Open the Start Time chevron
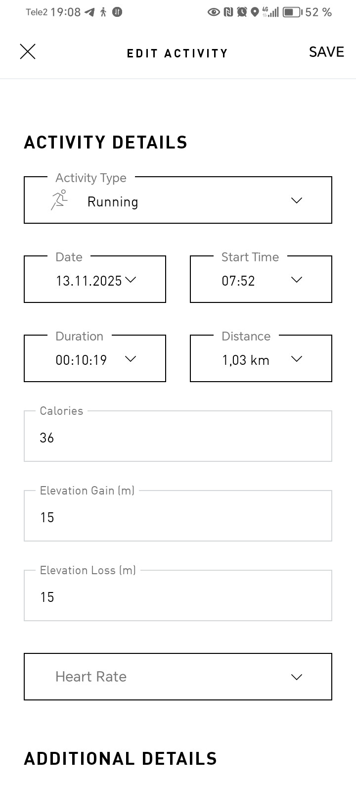Image resolution: width=356 pixels, height=792 pixels. point(297,280)
